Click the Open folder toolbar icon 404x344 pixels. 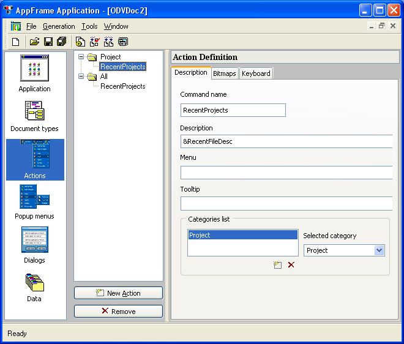pos(34,42)
